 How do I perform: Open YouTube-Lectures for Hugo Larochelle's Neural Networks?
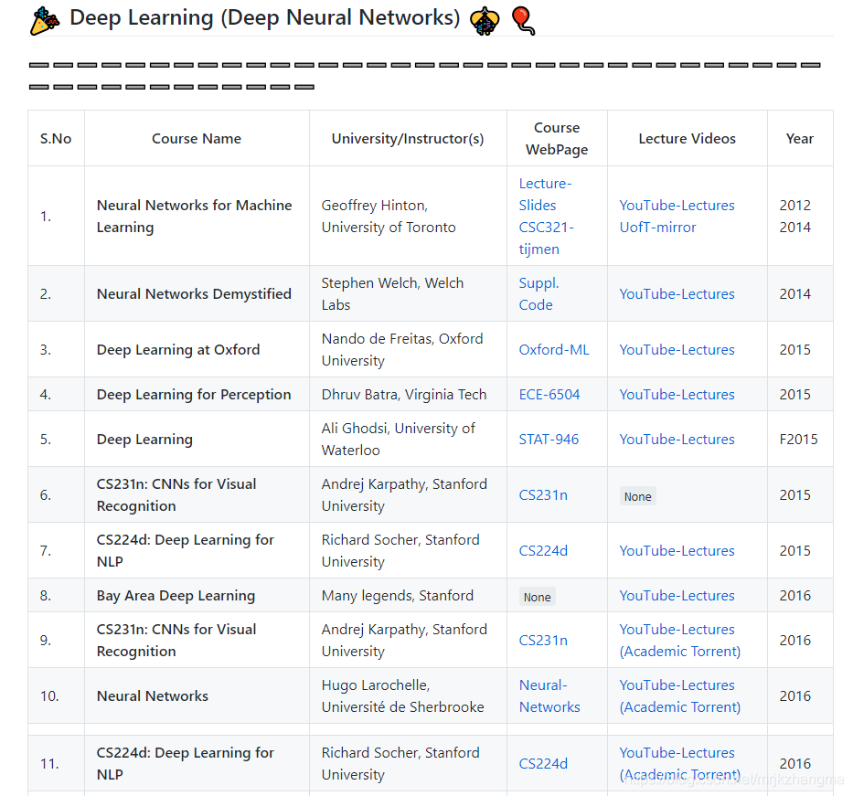click(677, 685)
